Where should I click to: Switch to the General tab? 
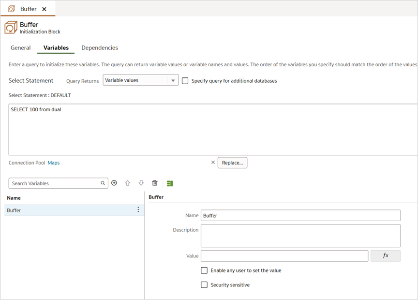click(21, 48)
